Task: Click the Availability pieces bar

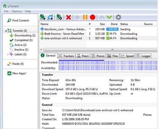Action: tap(108, 68)
